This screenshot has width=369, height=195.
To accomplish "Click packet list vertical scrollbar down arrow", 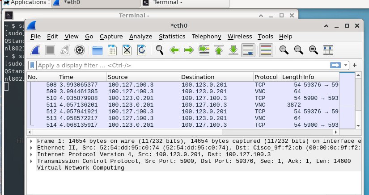I will pos(358,126).
